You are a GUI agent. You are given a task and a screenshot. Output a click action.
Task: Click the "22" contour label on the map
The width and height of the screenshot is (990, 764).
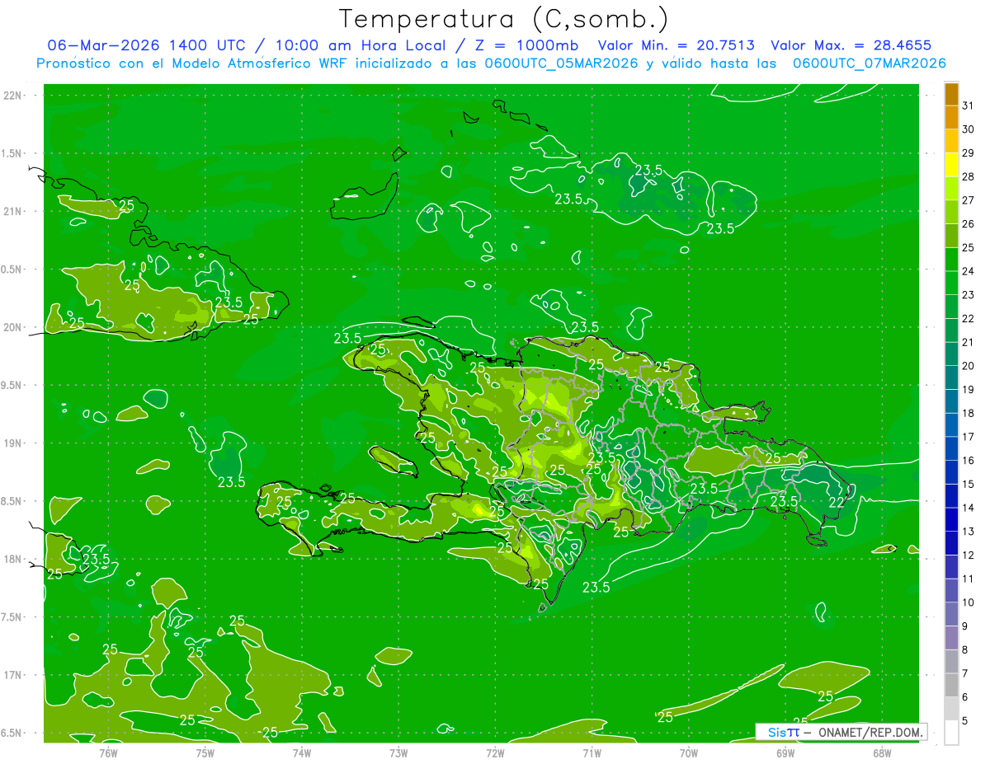pyautogui.click(x=836, y=501)
